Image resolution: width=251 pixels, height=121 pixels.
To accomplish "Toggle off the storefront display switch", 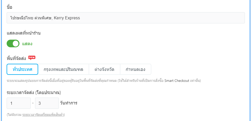I will coord(13,44).
